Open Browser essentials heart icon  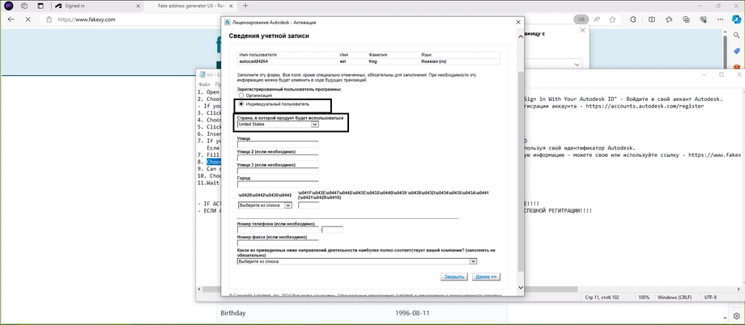704,19
